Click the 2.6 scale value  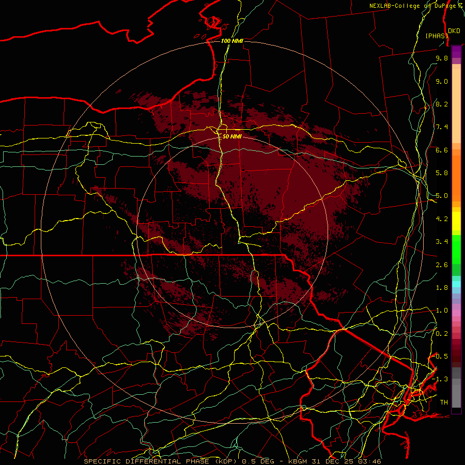[442, 265]
